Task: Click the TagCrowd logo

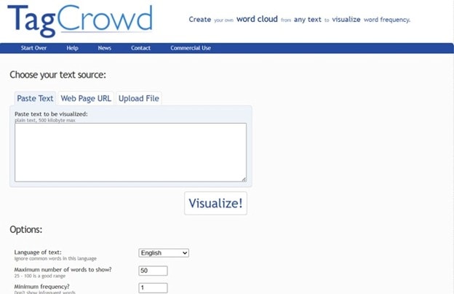Action: pyautogui.click(x=80, y=21)
